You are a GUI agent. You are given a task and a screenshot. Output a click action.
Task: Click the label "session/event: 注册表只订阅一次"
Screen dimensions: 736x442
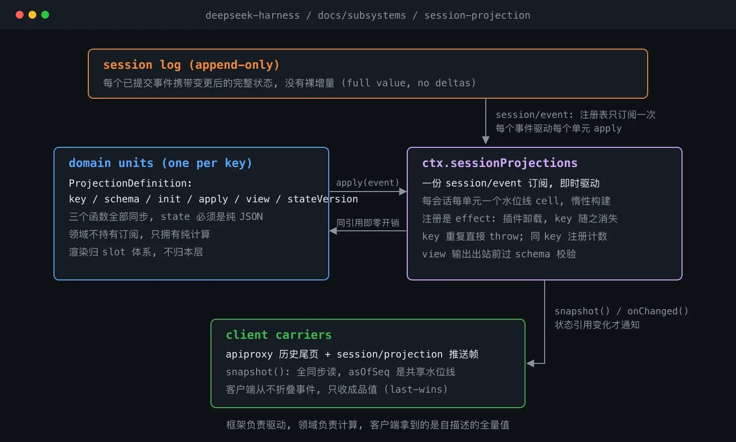tap(576, 114)
